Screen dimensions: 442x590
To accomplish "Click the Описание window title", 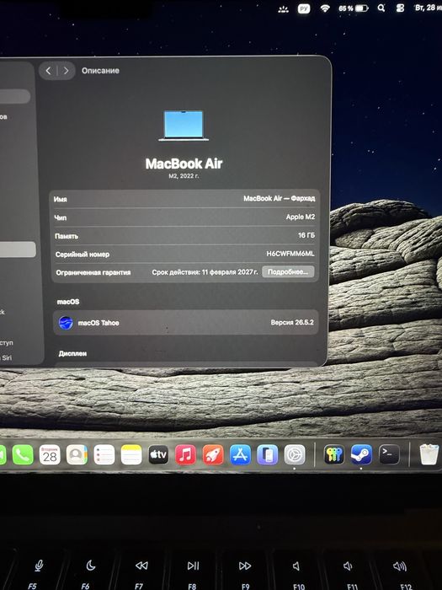I will tap(100, 70).
